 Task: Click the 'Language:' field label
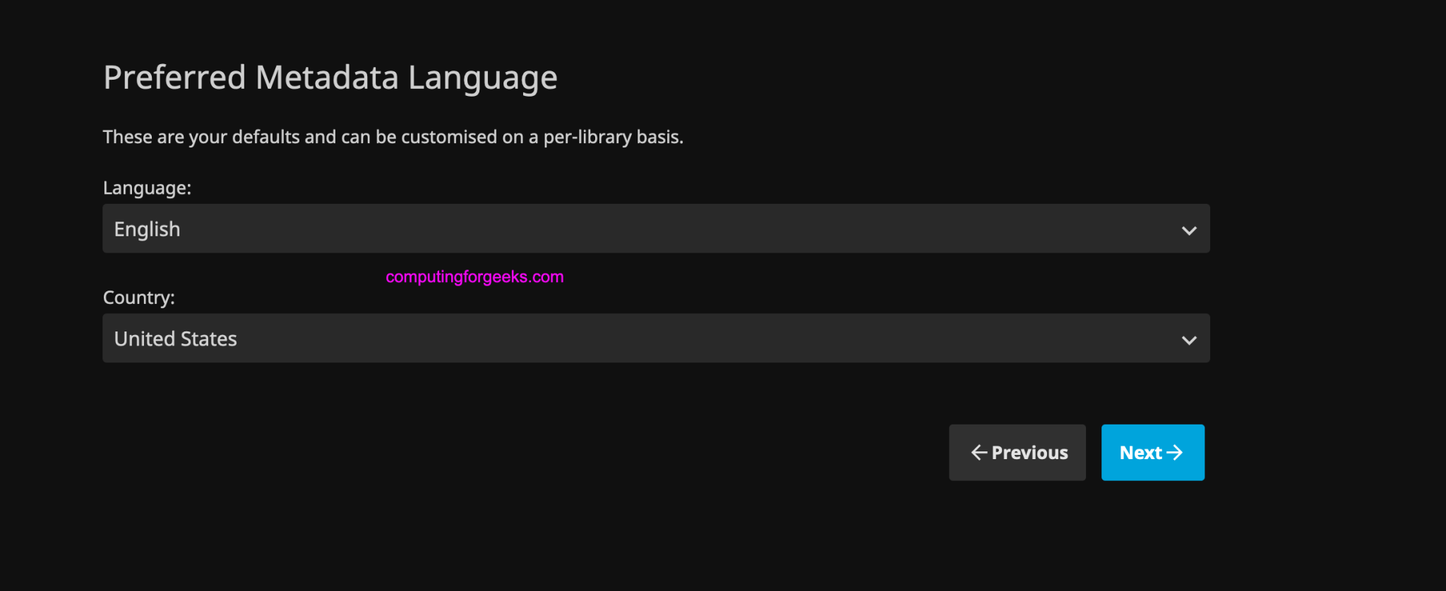pyautogui.click(x=147, y=188)
